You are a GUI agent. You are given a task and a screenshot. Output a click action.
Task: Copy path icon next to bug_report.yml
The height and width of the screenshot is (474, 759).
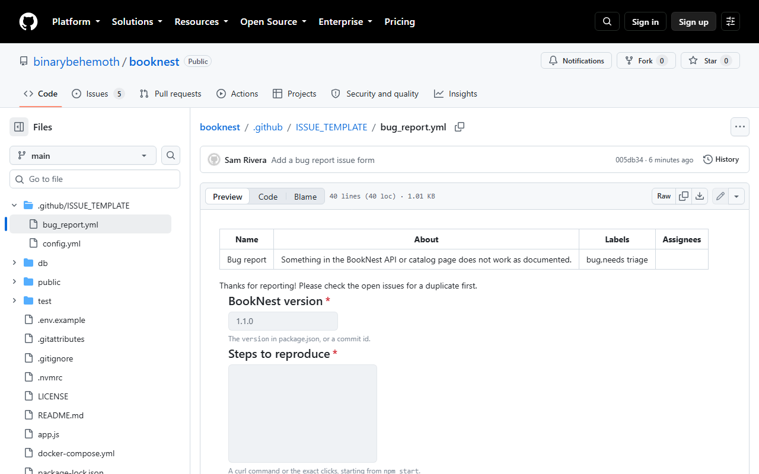pyautogui.click(x=460, y=127)
